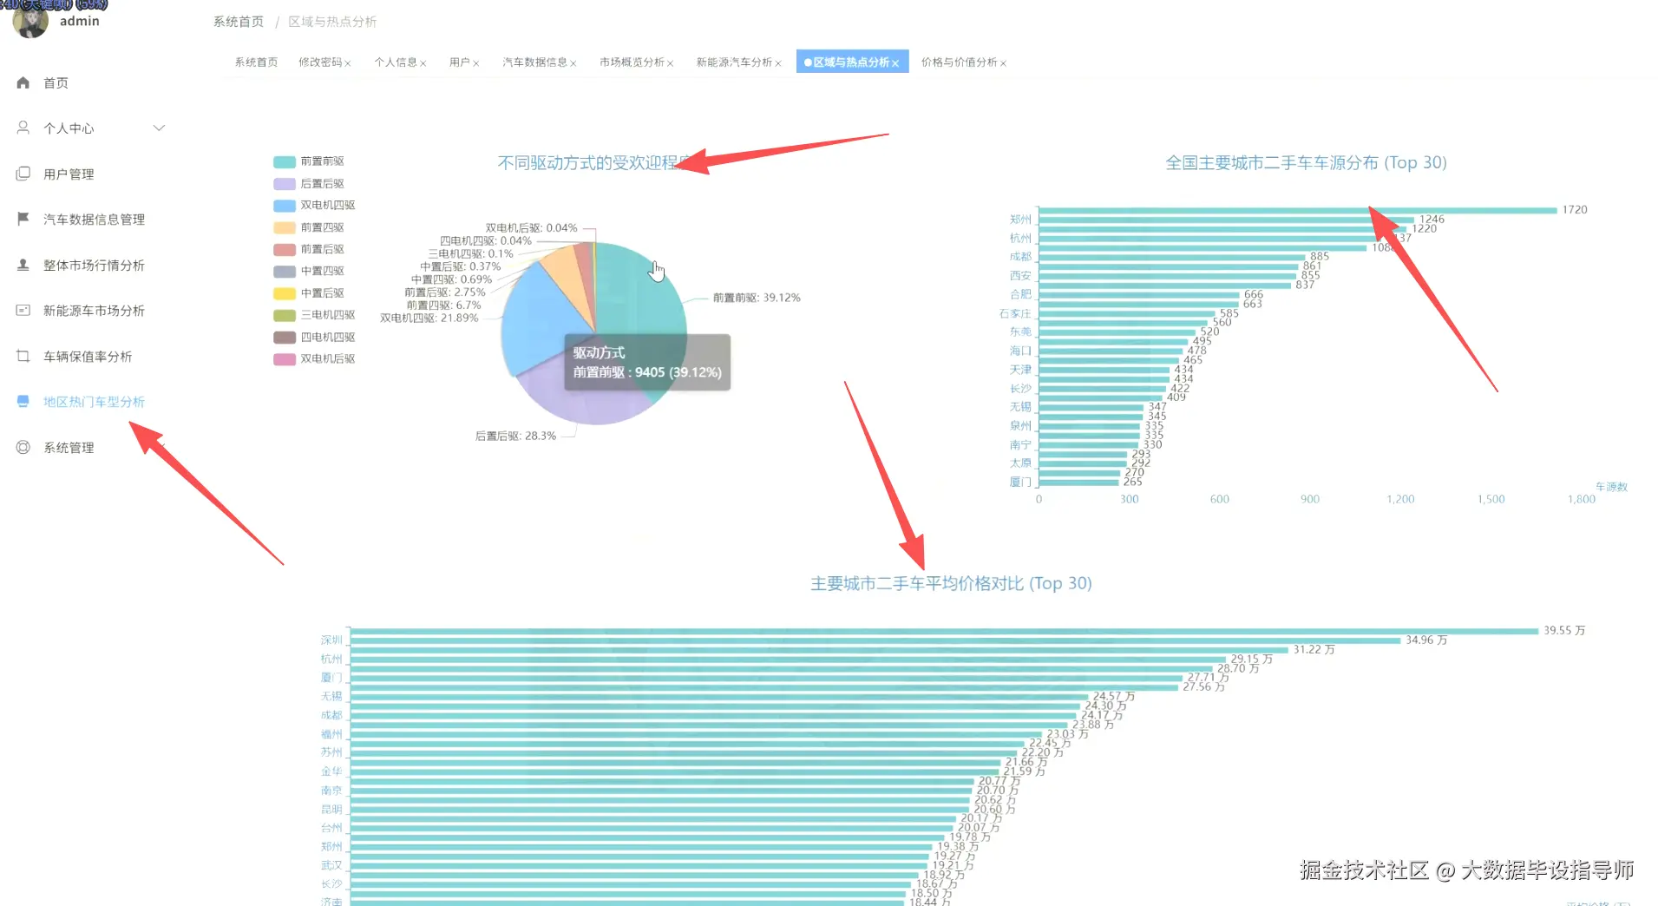Click the 个人中心 person icon
Image resolution: width=1658 pixels, height=906 pixels.
(x=22, y=128)
